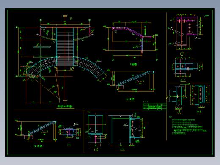Click the circled detail marker 2 label

click(x=96, y=150)
